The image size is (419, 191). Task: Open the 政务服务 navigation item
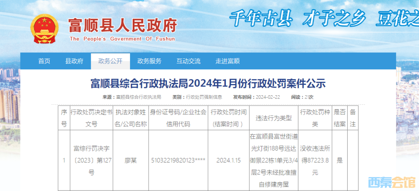149,61
